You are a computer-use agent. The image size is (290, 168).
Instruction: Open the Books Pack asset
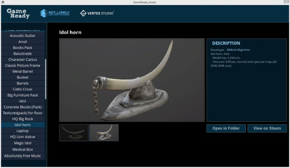(22, 48)
